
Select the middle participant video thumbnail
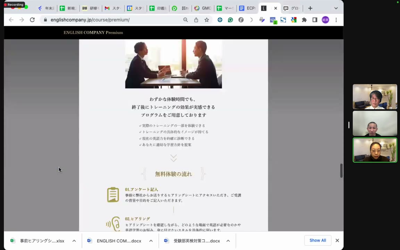375,123
